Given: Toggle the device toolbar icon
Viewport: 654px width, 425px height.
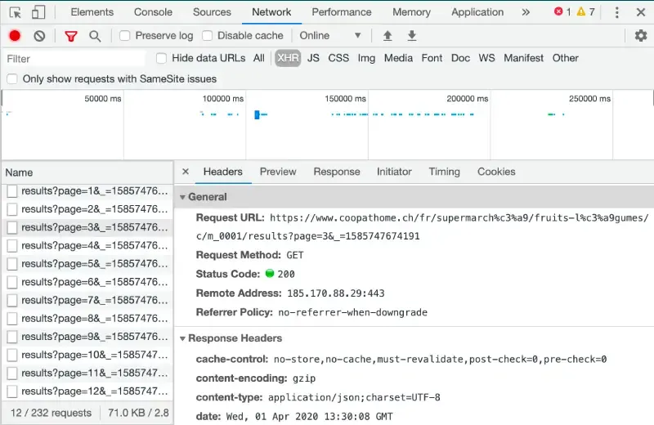Looking at the screenshot, I should pos(38,12).
